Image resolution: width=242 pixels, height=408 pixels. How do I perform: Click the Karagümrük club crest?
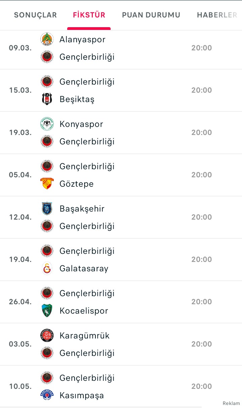click(x=47, y=335)
